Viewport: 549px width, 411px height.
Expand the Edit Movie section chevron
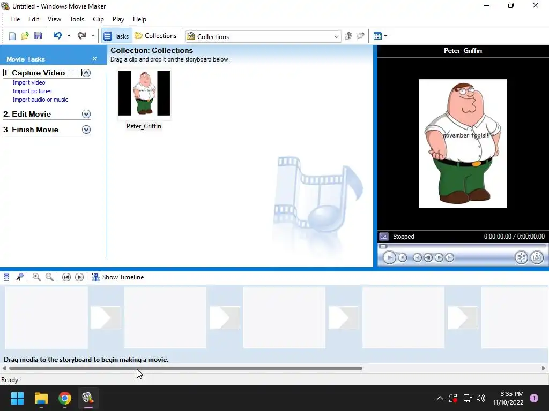86,114
